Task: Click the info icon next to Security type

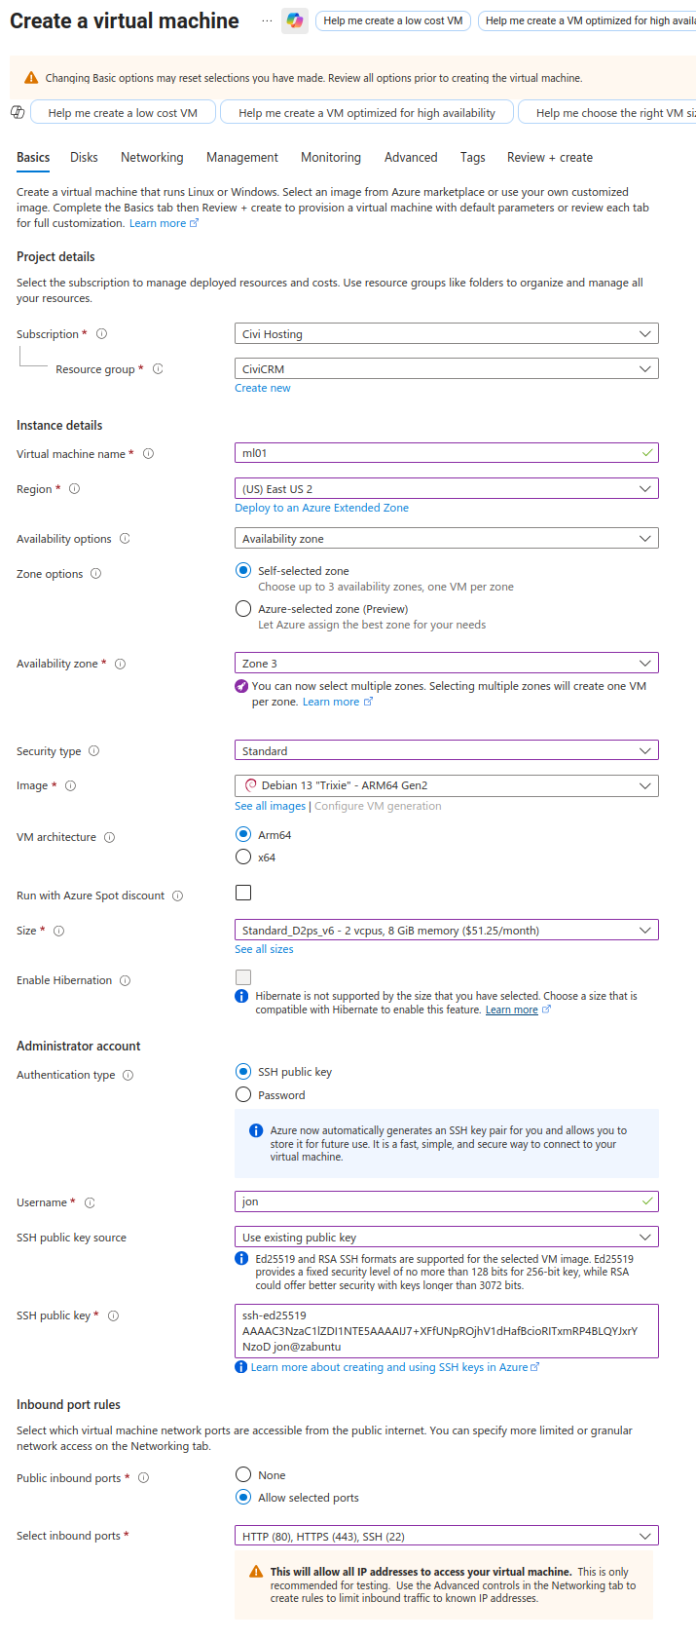Action: point(94,751)
